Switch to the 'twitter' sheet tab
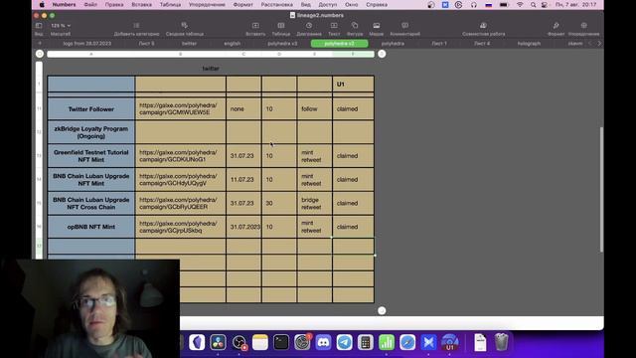This screenshot has width=636, height=358. click(x=189, y=44)
